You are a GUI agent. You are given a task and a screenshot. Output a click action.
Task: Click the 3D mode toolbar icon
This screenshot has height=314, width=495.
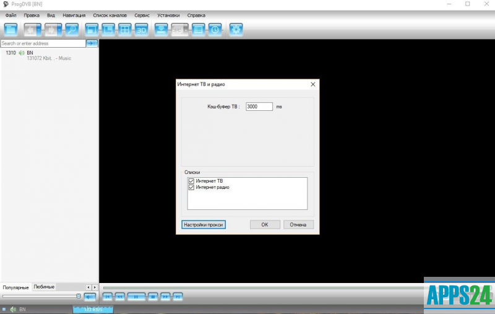pyautogui.click(x=141, y=29)
